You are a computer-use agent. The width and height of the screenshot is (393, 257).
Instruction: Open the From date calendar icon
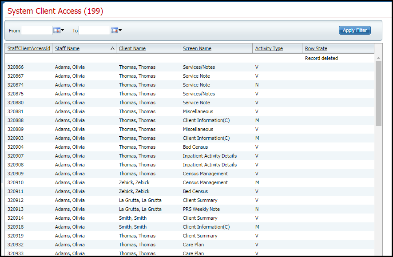[x=56, y=31]
